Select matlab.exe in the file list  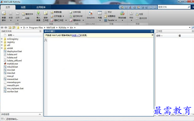coord(13,64)
